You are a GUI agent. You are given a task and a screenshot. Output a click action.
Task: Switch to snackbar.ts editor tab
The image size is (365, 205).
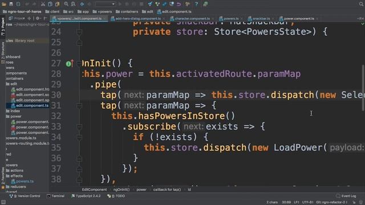(261, 19)
